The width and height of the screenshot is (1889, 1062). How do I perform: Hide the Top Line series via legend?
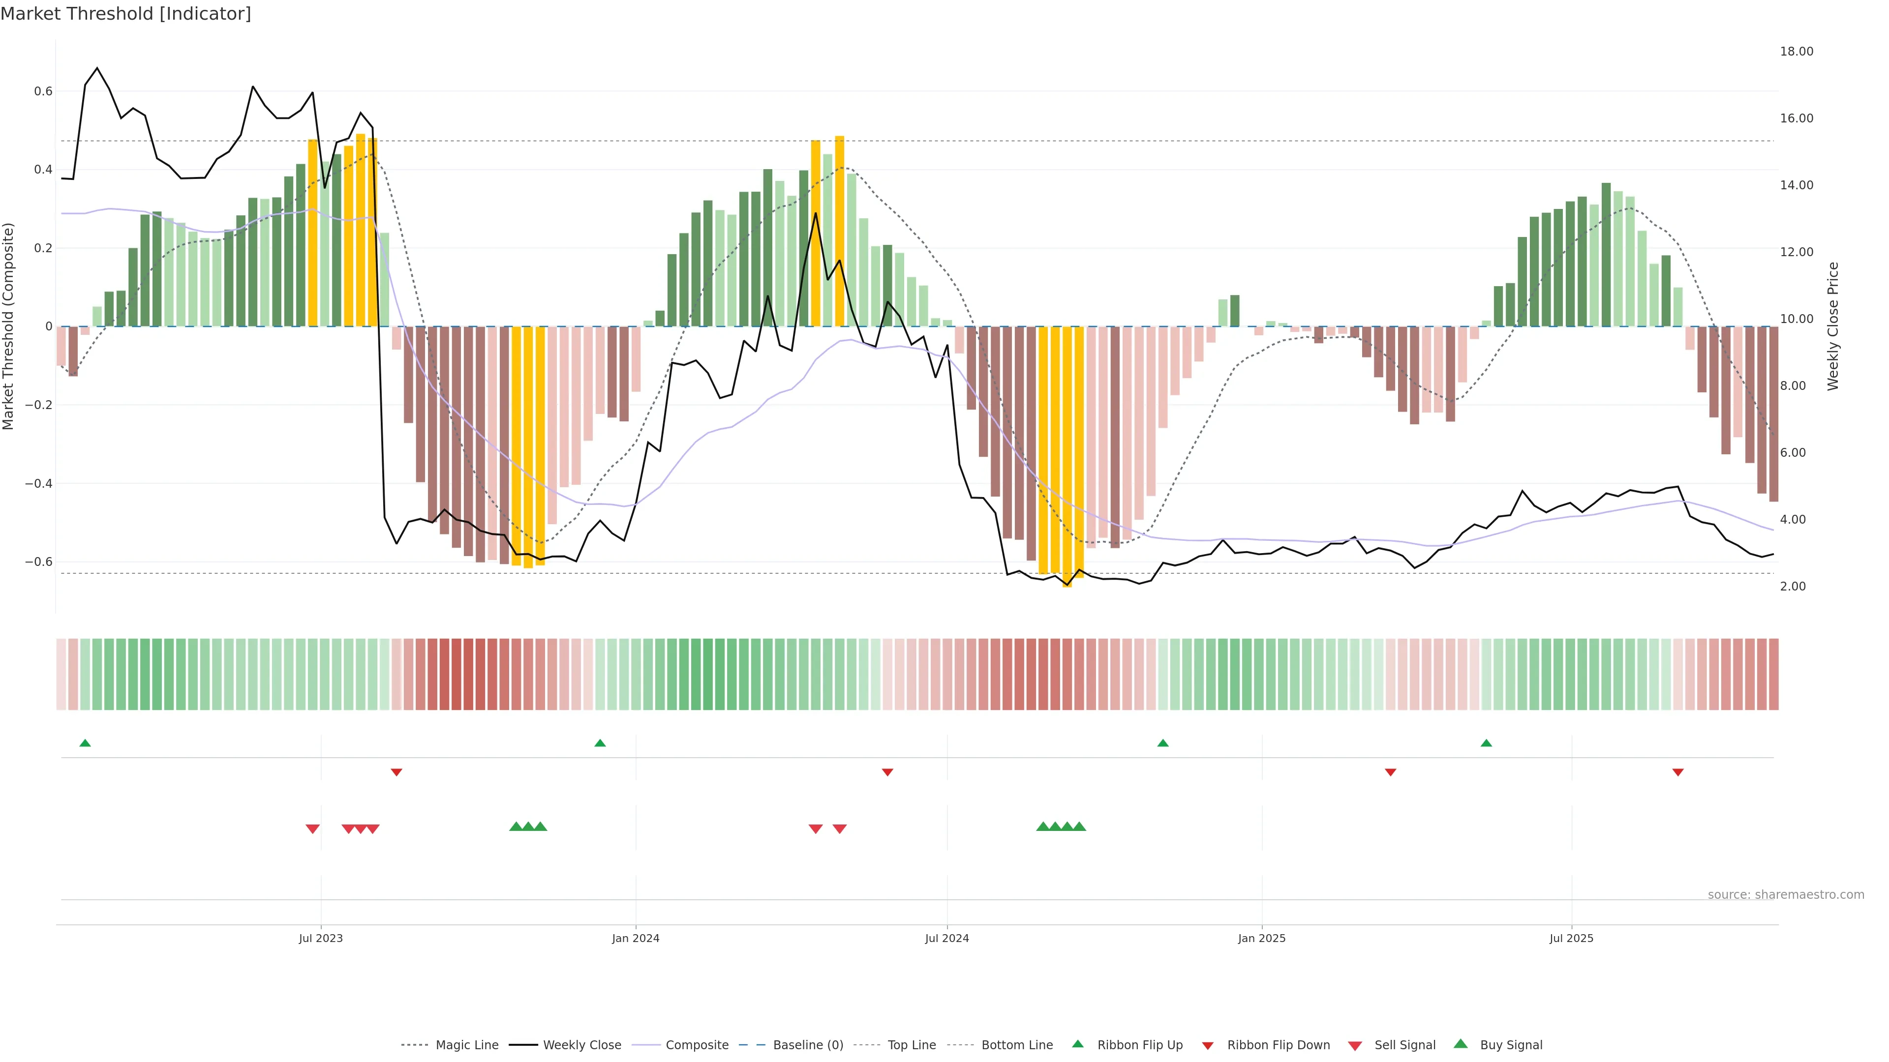[x=912, y=1045]
